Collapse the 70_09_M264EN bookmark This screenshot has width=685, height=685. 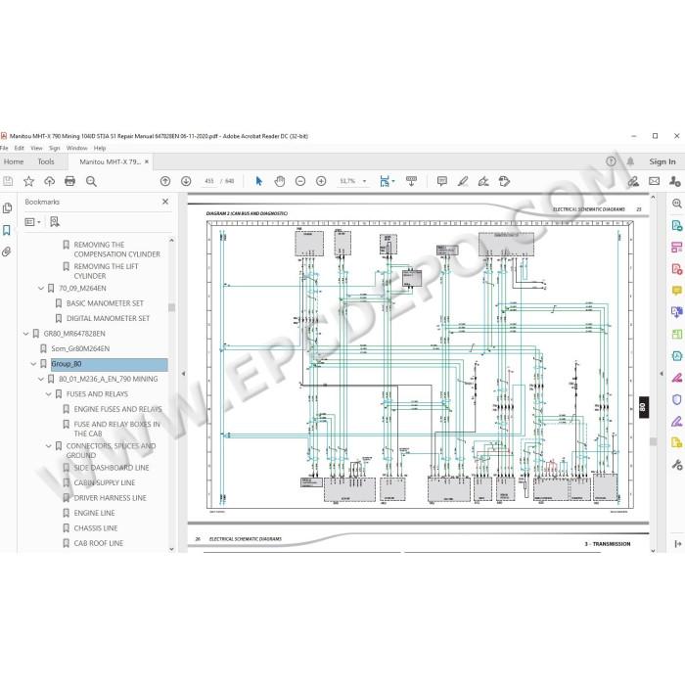41,289
